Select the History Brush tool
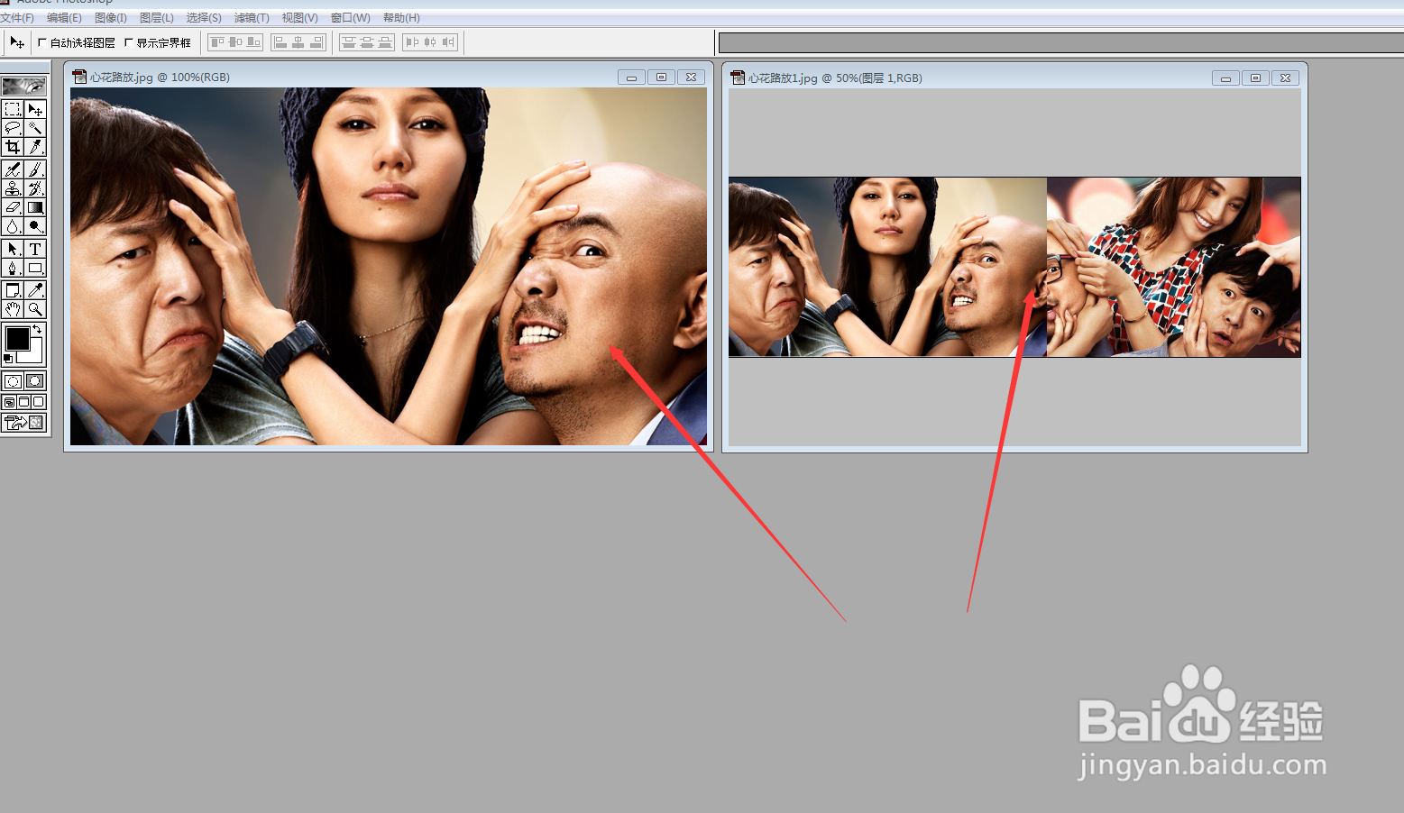1404x813 pixels. pyautogui.click(x=35, y=188)
